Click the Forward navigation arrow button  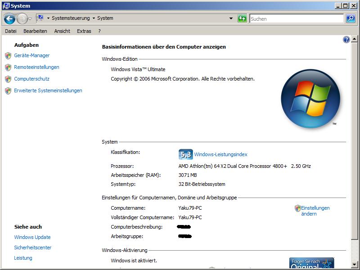22,19
